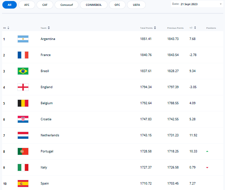Click the Brazil flag icon
The height and width of the screenshot is (190, 225).
click(23, 71)
